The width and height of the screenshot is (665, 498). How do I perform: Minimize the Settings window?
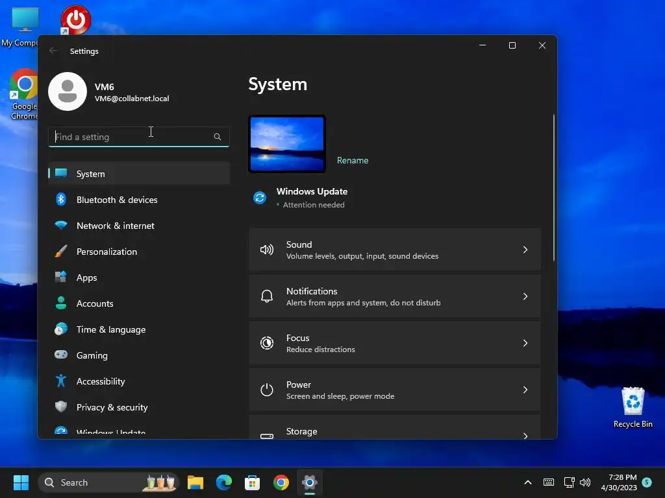point(483,45)
